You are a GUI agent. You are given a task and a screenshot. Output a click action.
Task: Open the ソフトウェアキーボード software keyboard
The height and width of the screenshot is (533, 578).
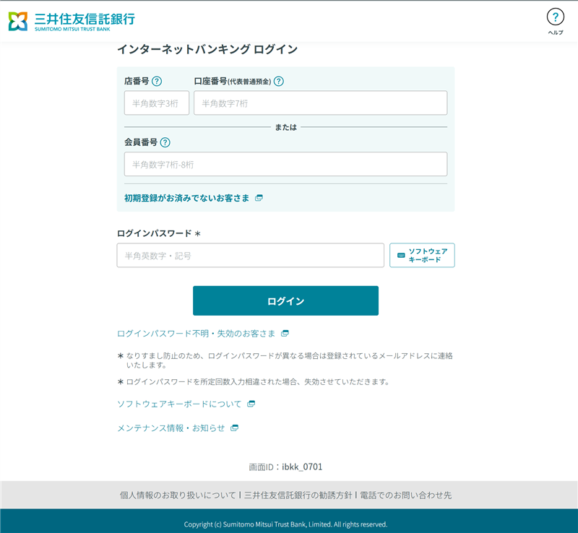422,256
